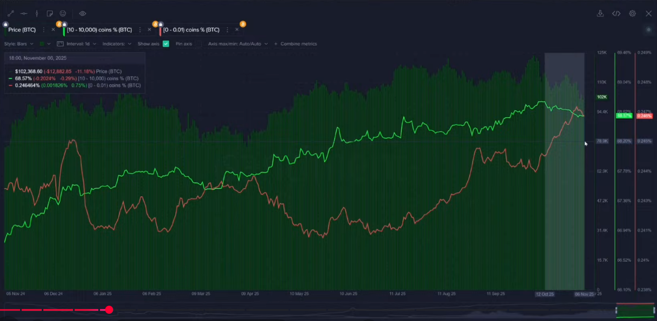Open the emoji annotation tool
This screenshot has height=321, width=657.
pos(62,13)
